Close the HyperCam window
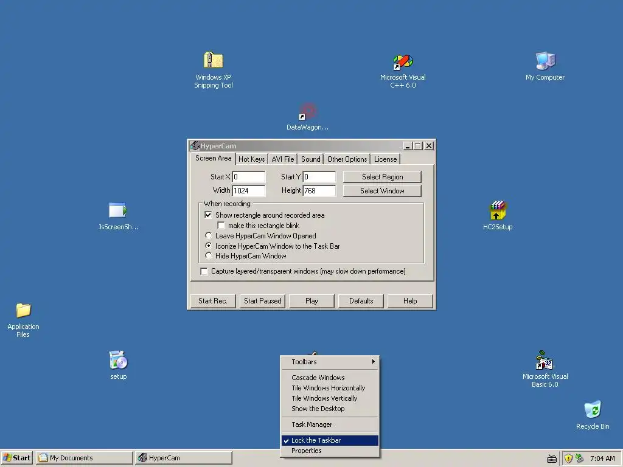 click(429, 146)
